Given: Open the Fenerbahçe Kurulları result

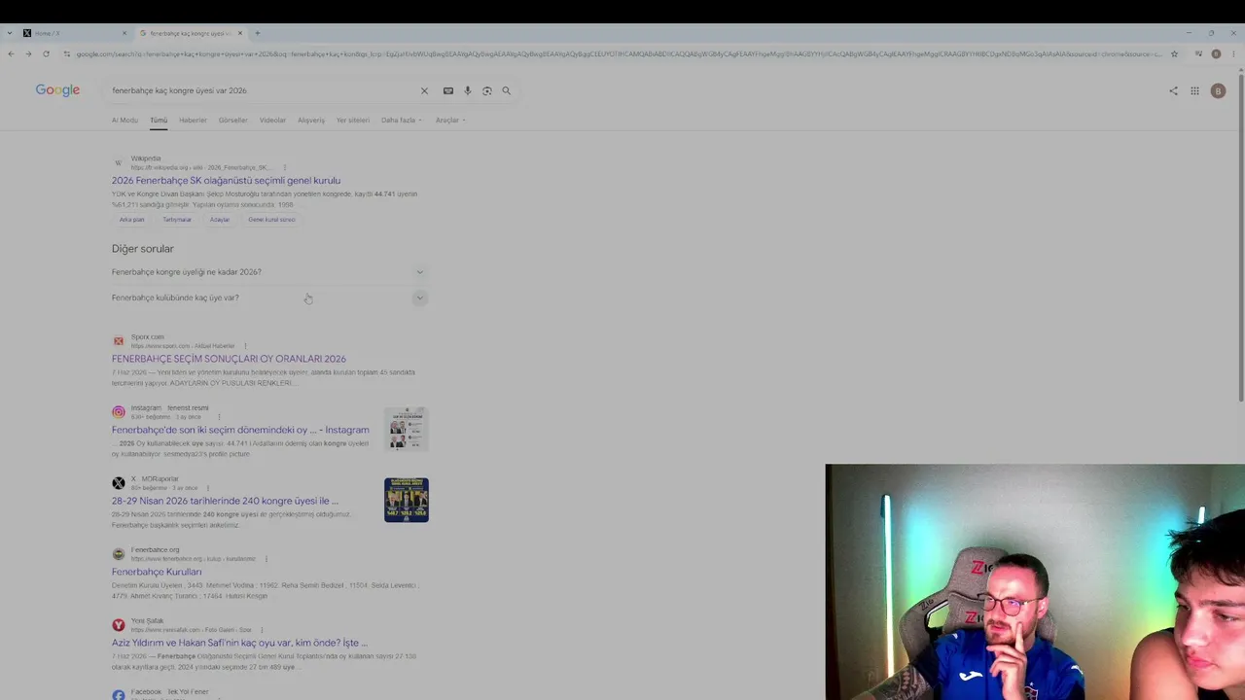Looking at the screenshot, I should coord(157,572).
